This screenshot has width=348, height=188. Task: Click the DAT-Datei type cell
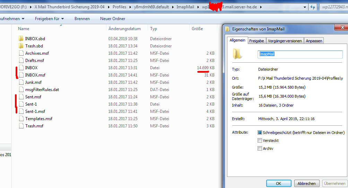tap(159, 90)
